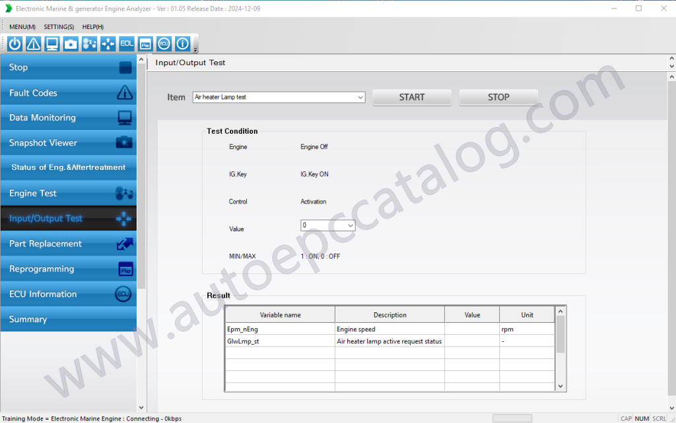Open the SETTING(S) menu
Screen dimensions: 676x423
click(59, 26)
